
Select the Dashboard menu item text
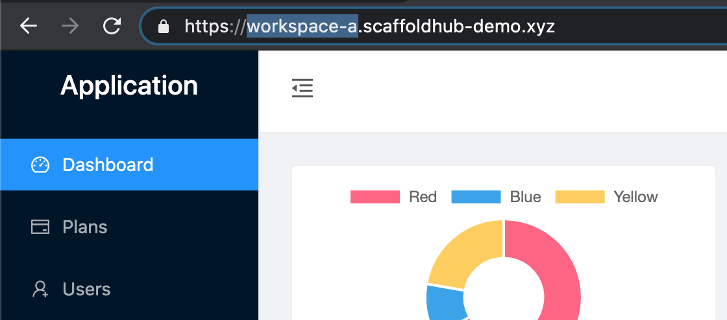tap(108, 165)
